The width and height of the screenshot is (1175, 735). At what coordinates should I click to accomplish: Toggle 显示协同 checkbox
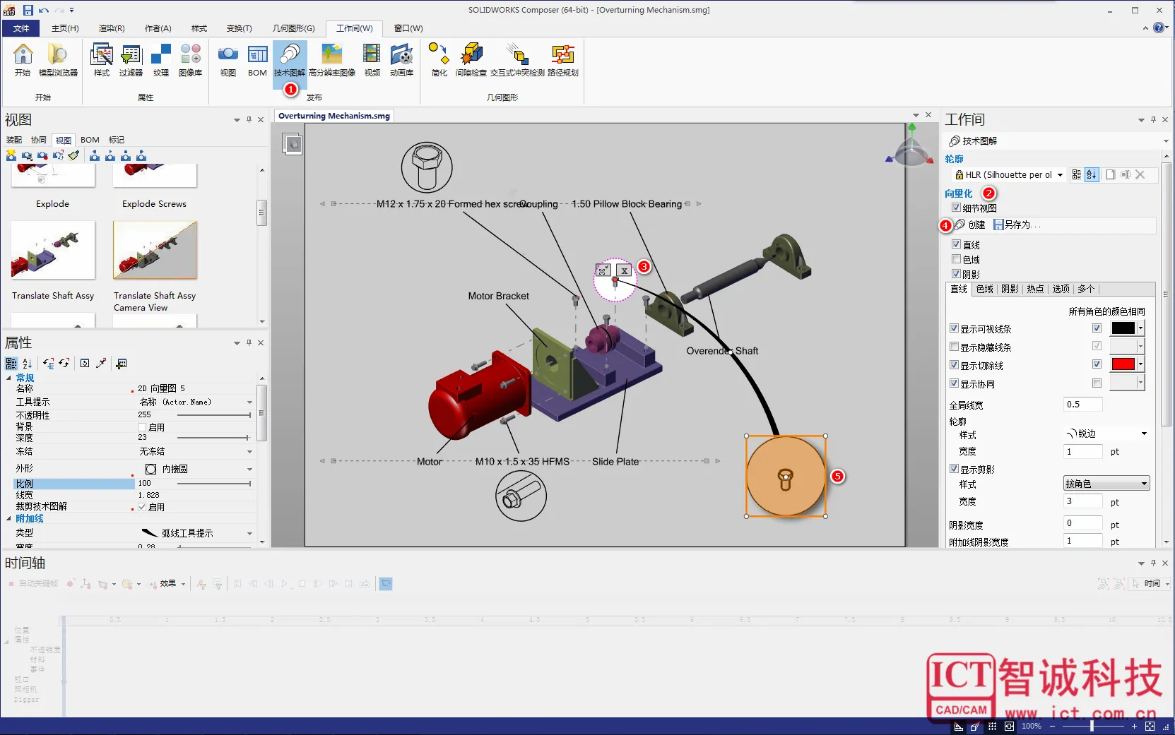pos(954,383)
